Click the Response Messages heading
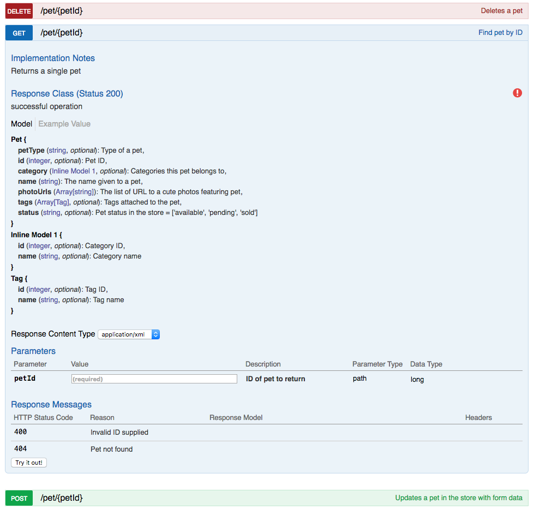Screen dimensions: 534x510 click(51, 405)
